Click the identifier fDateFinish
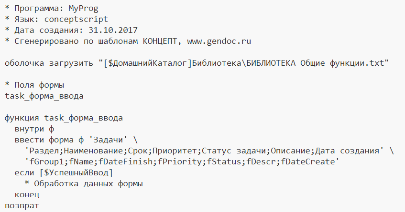This screenshot has height=212, width=405. tap(125, 162)
